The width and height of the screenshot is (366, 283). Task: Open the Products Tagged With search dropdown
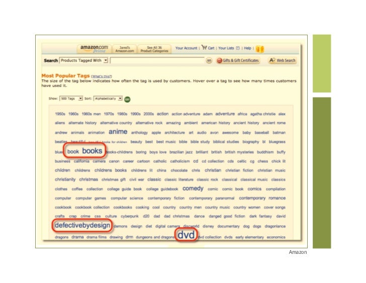[x=83, y=60]
